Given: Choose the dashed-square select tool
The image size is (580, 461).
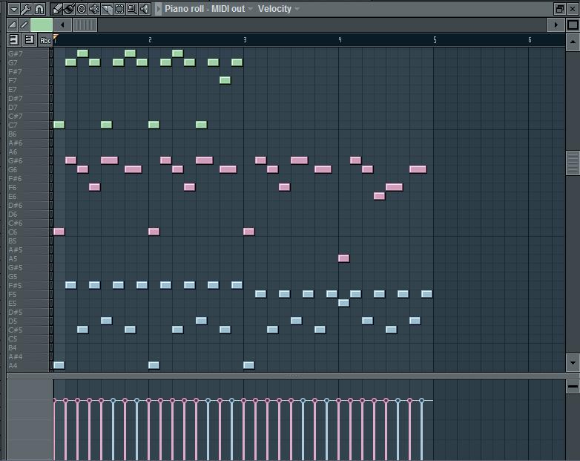Looking at the screenshot, I should (119, 9).
